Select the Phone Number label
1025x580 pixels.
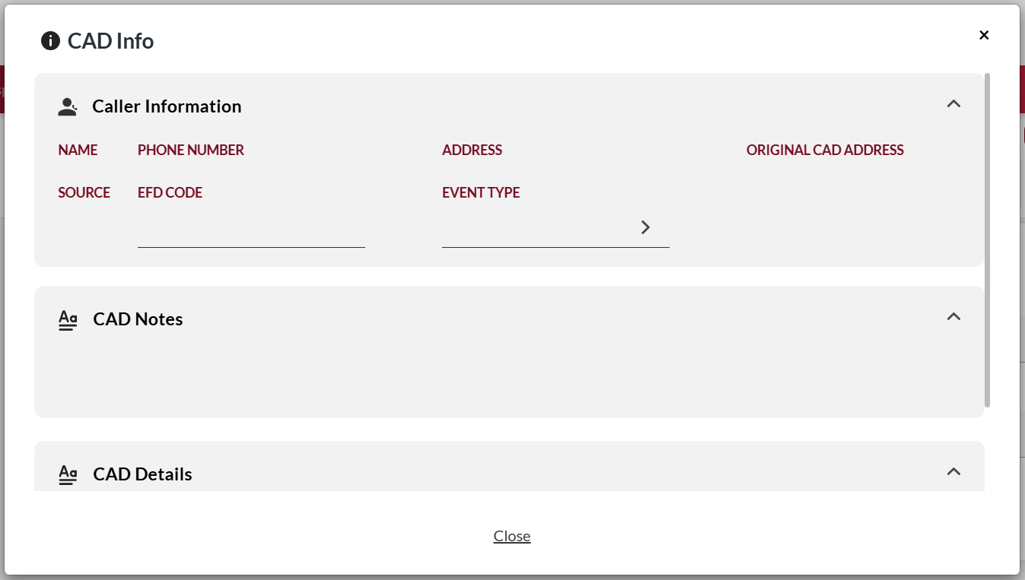point(191,151)
